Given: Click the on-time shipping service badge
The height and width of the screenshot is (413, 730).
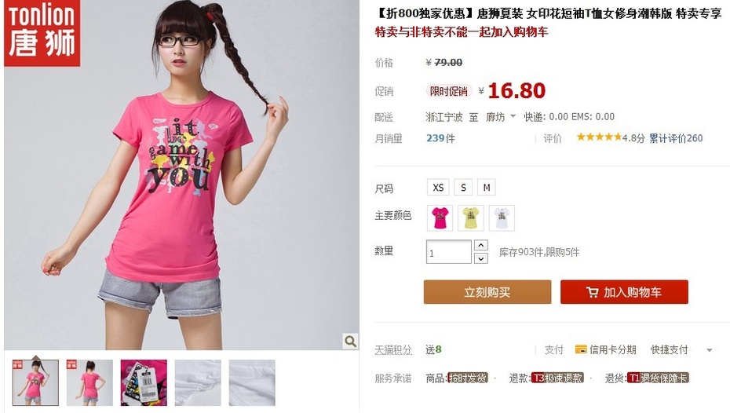Looking at the screenshot, I should click(x=467, y=378).
